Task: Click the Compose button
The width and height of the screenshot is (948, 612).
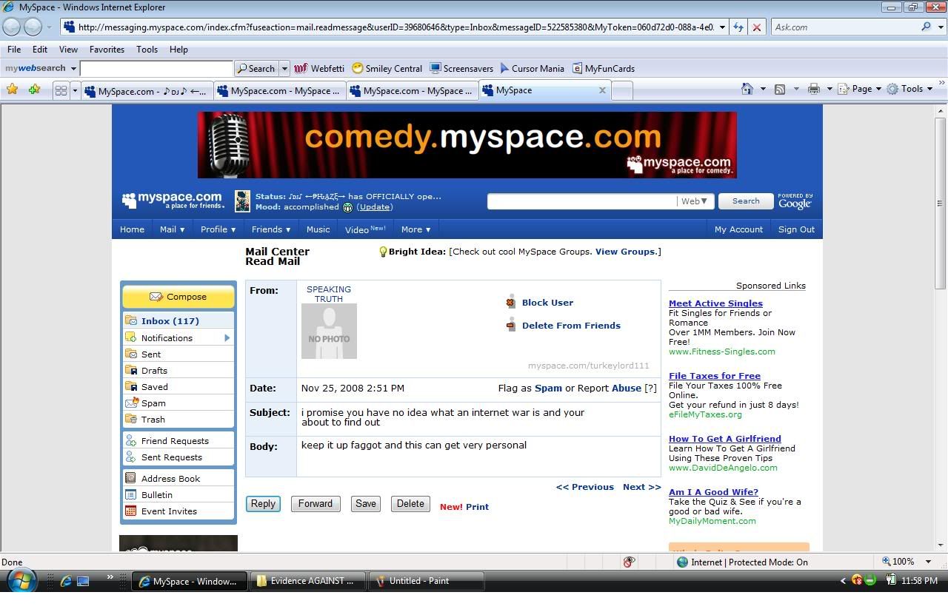Action: coord(178,297)
